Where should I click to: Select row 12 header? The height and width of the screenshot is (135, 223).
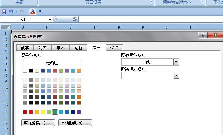coord(5,99)
